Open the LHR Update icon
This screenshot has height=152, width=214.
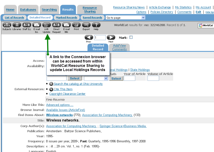[46, 25]
